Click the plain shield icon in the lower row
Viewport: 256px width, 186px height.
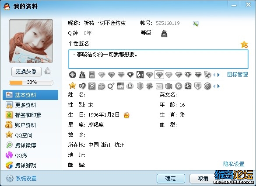(x=140, y=86)
